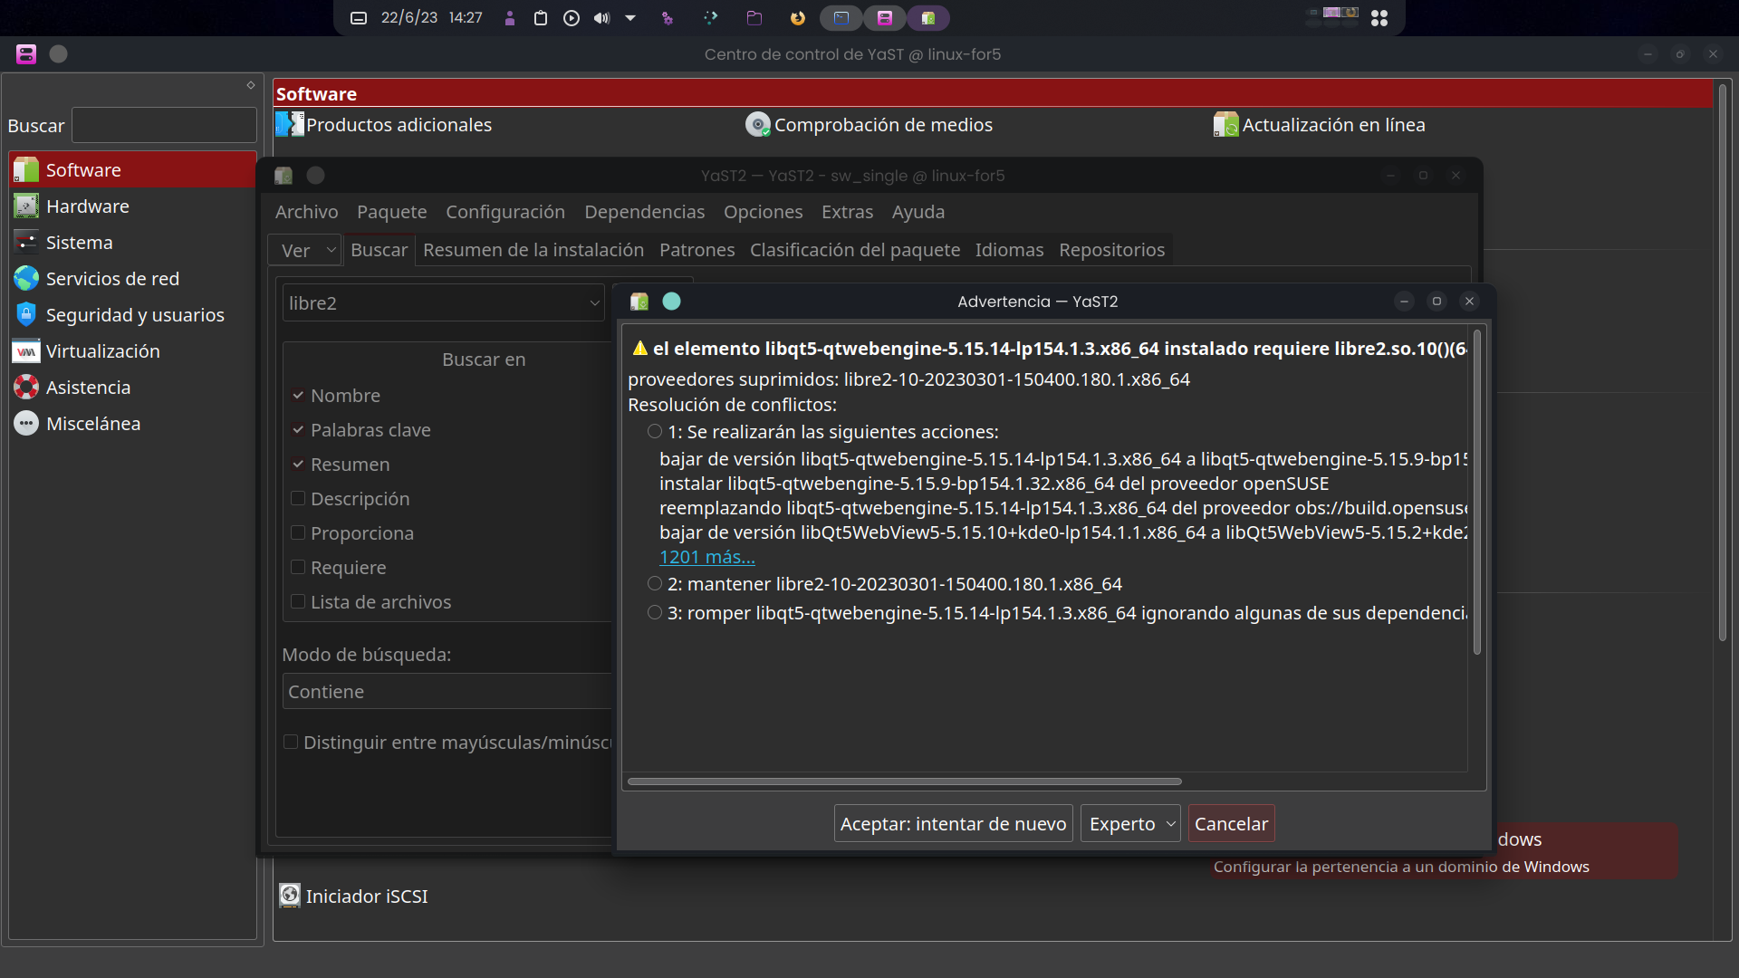Enable Descripción search option
This screenshot has width=1739, height=978.
click(x=298, y=499)
